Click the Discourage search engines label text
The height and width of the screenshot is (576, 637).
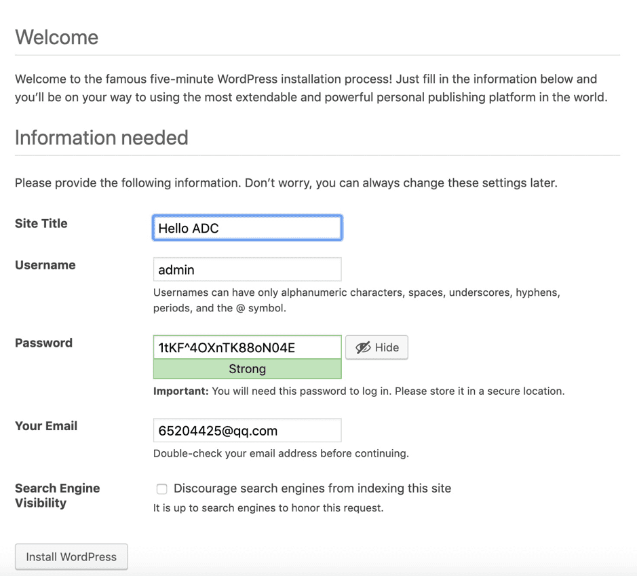(312, 488)
